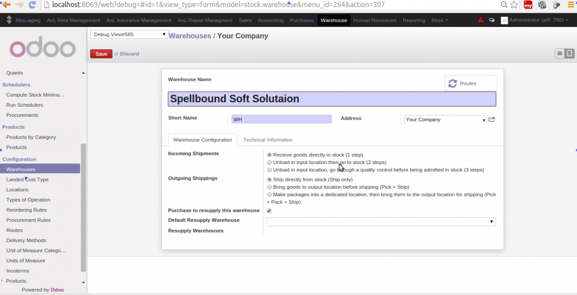Switch to list view icon

560,53
